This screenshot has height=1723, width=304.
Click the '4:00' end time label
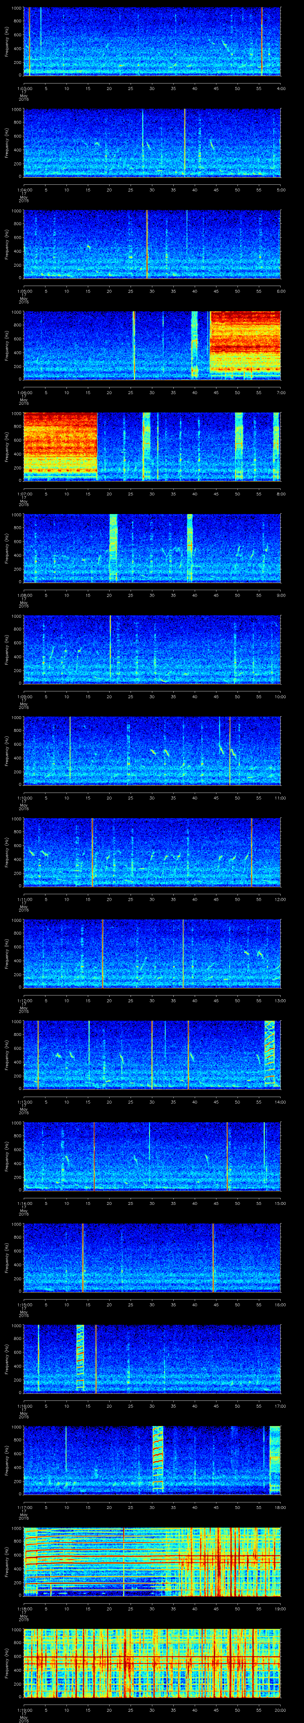pyautogui.click(x=281, y=88)
